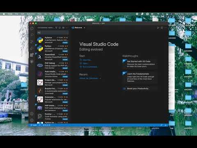Install the PHP Intelephense extension
Viewport: 197px width, 148px height.
coord(65,111)
